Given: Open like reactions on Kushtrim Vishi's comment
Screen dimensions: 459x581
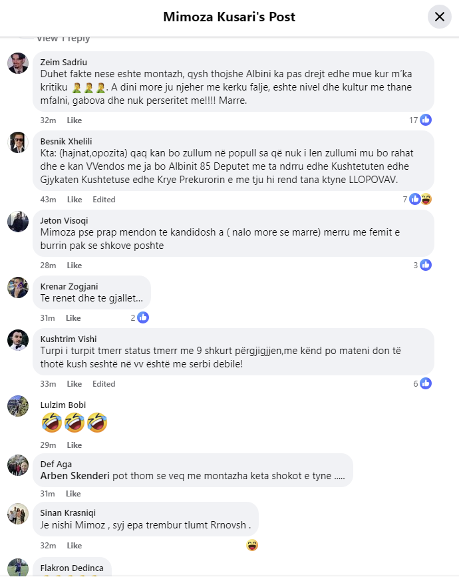Looking at the screenshot, I should (x=426, y=383).
